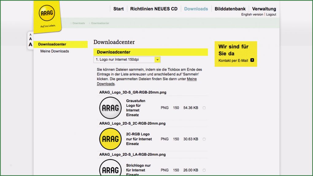Select Downloadcenter in the sidebar

60,44
